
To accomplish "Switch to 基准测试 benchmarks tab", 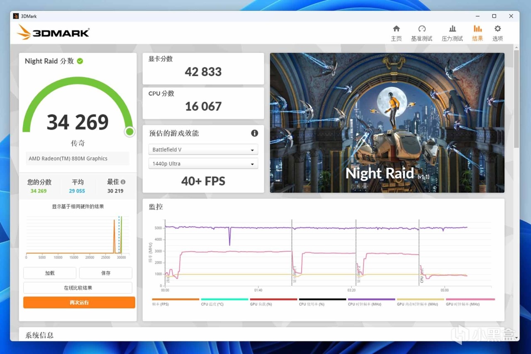I will click(421, 33).
